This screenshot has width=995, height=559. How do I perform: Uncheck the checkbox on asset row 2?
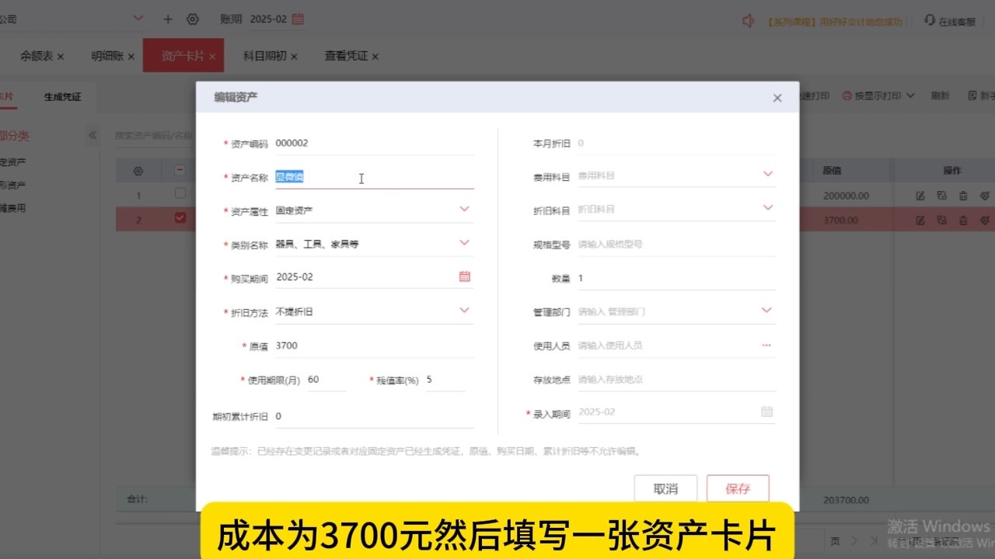point(180,220)
